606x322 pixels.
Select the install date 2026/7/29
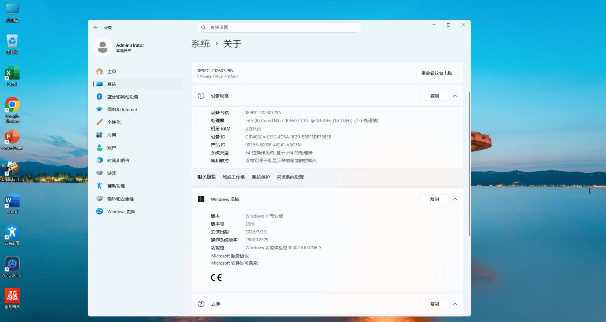[255, 232]
